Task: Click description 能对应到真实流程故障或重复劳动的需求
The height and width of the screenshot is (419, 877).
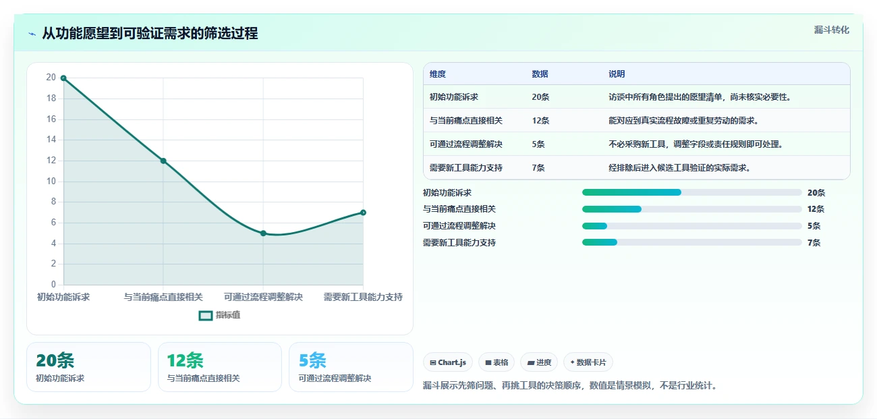Action: point(684,121)
